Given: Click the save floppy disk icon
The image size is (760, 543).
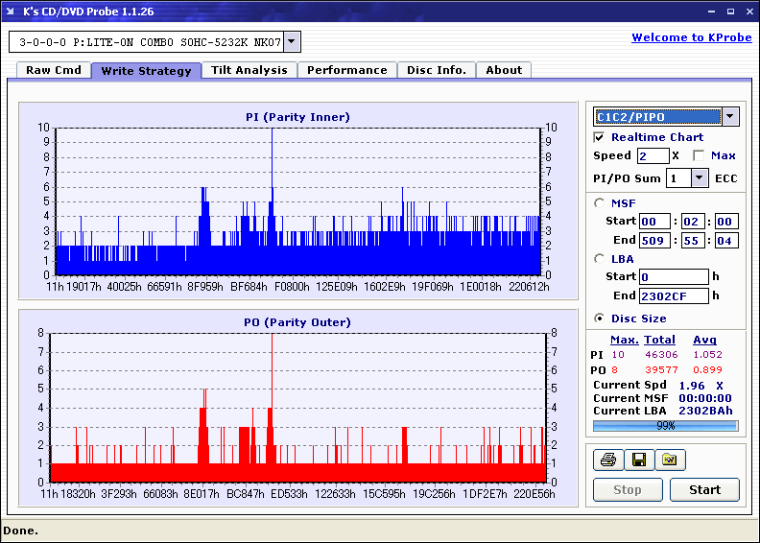Looking at the screenshot, I should tap(638, 460).
